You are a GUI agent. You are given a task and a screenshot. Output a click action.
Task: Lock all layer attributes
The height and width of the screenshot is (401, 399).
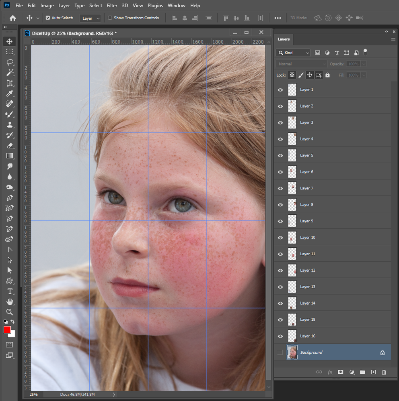point(327,75)
